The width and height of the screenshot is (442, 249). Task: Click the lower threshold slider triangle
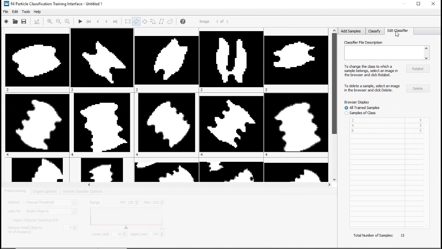[126, 227]
